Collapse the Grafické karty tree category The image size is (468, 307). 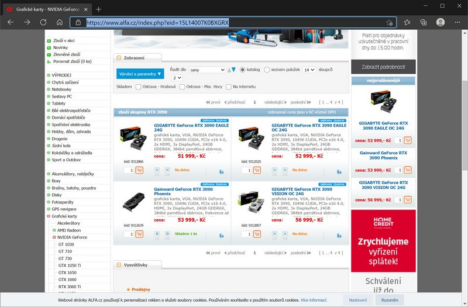tap(49, 216)
